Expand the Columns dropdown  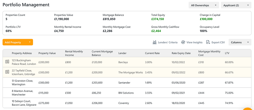pyautogui.click(x=240, y=42)
